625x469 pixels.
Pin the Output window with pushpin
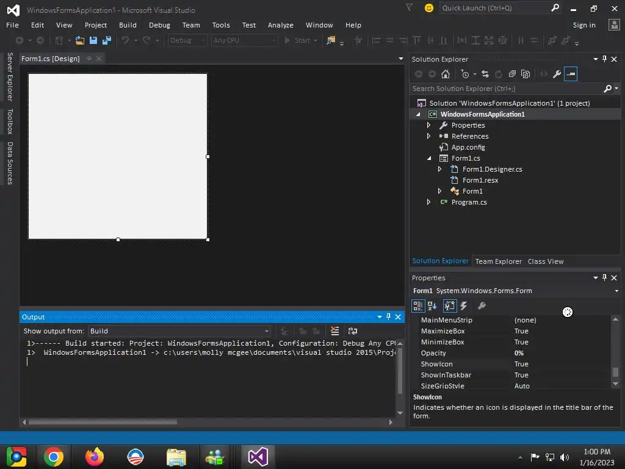[x=389, y=317]
